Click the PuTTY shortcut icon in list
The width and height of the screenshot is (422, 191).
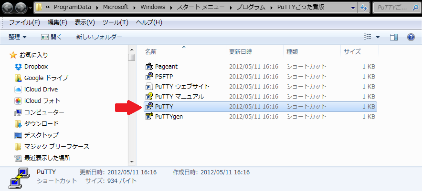point(149,107)
